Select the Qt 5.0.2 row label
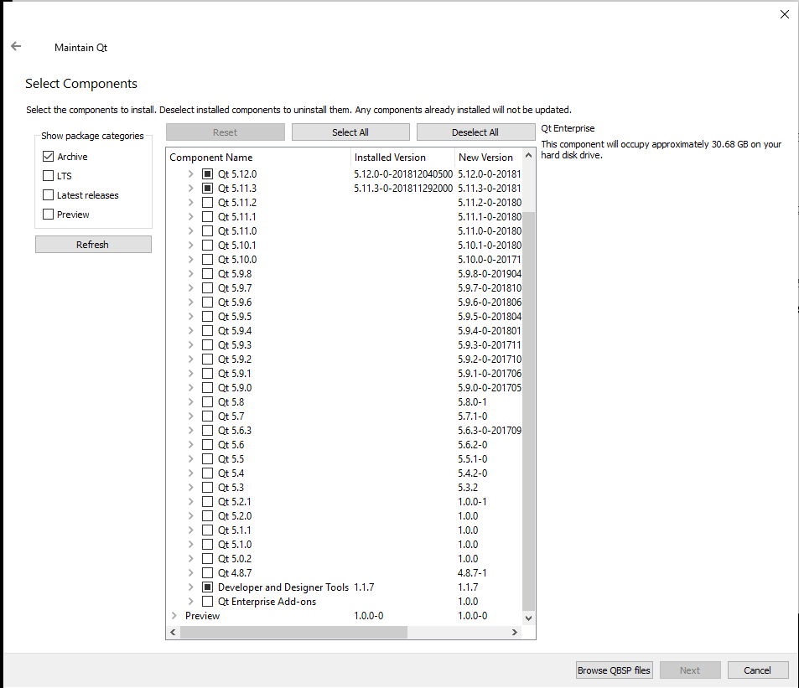This screenshot has width=799, height=688. (235, 559)
